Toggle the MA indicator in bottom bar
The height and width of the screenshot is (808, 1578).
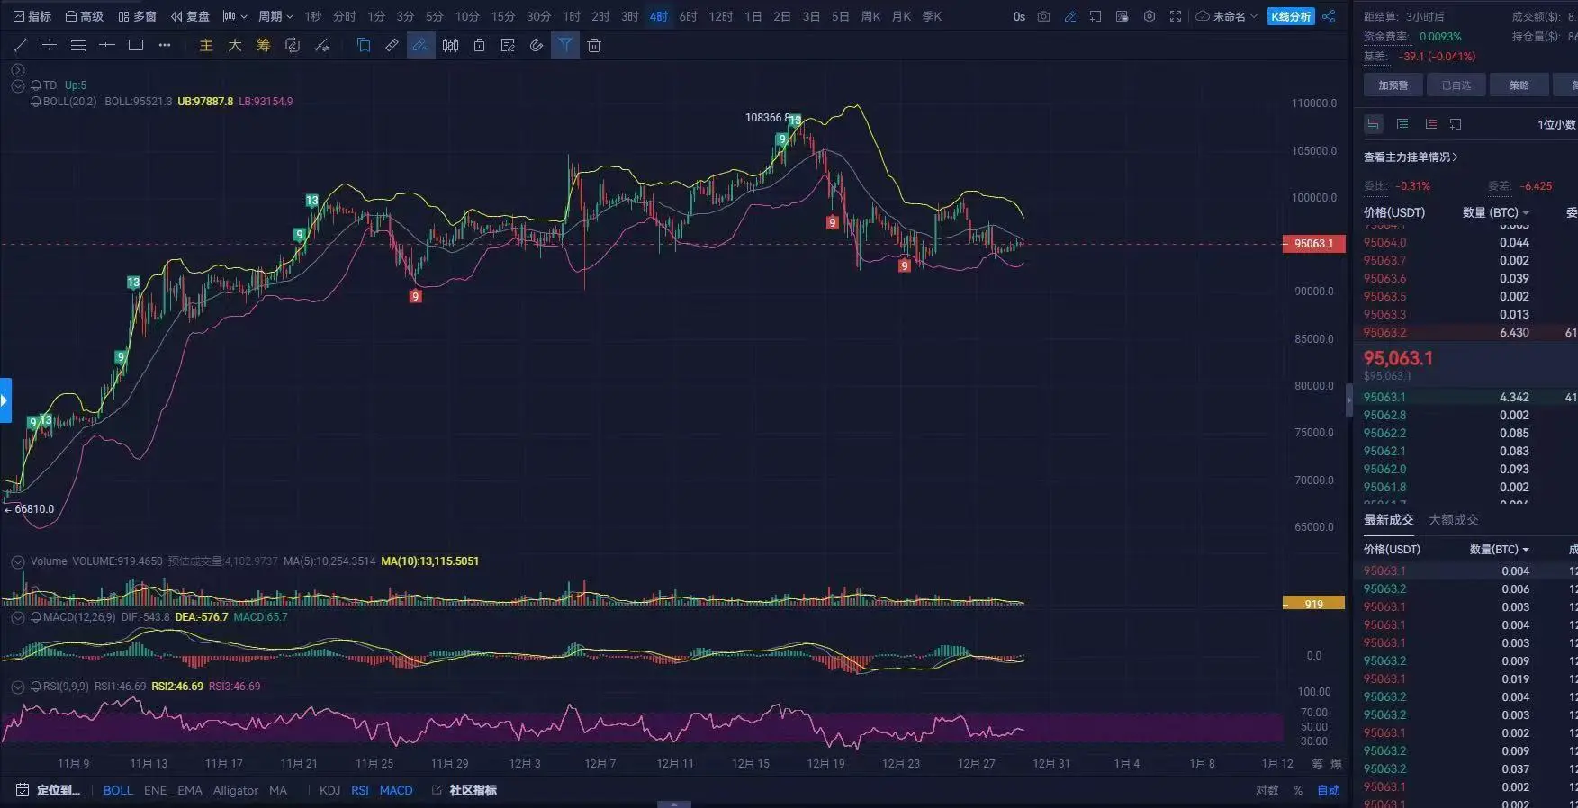[x=278, y=790]
